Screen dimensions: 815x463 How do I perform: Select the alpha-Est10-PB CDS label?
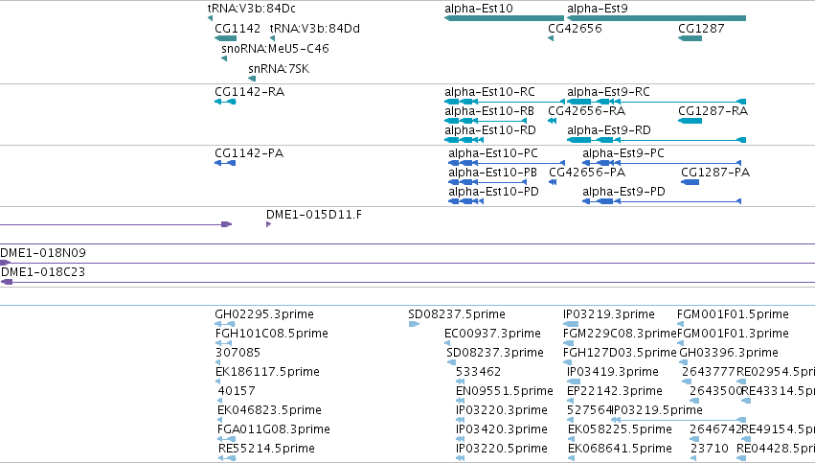pos(492,173)
